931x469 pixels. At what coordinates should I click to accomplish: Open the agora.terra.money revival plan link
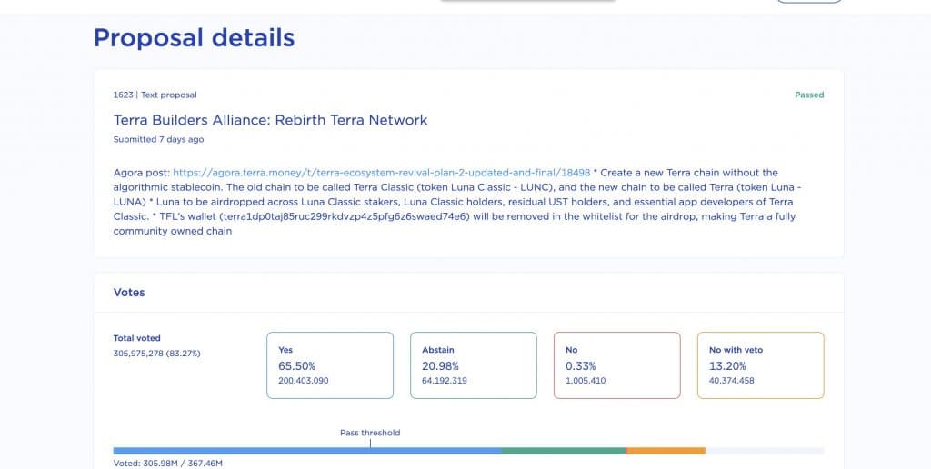click(x=381, y=173)
